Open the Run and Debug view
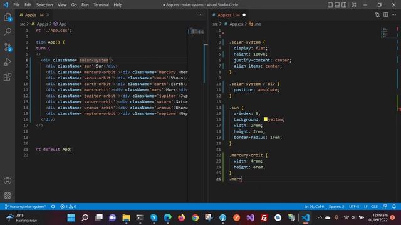 8,62
